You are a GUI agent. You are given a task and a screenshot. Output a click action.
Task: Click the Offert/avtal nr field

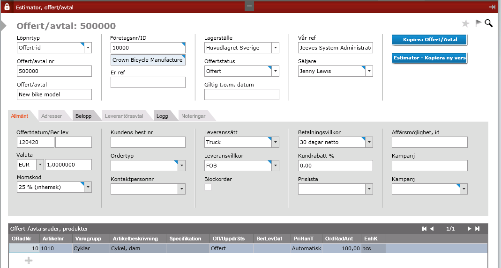pyautogui.click(x=54, y=71)
